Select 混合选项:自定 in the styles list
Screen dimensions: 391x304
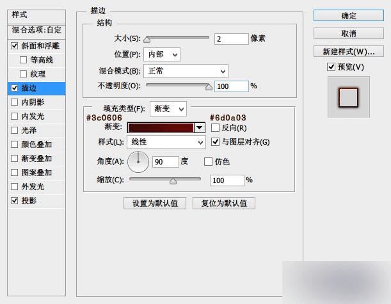click(36, 30)
